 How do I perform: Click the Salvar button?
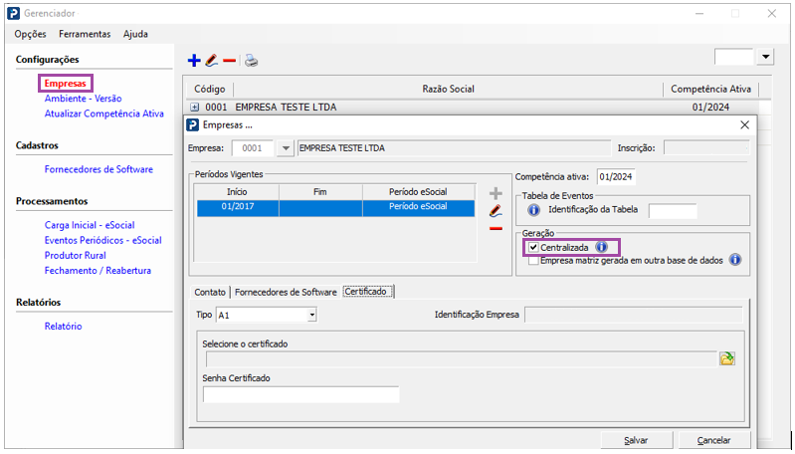(637, 440)
